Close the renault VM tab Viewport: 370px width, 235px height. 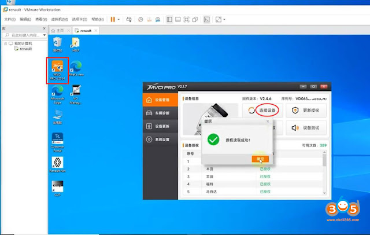click(96, 31)
